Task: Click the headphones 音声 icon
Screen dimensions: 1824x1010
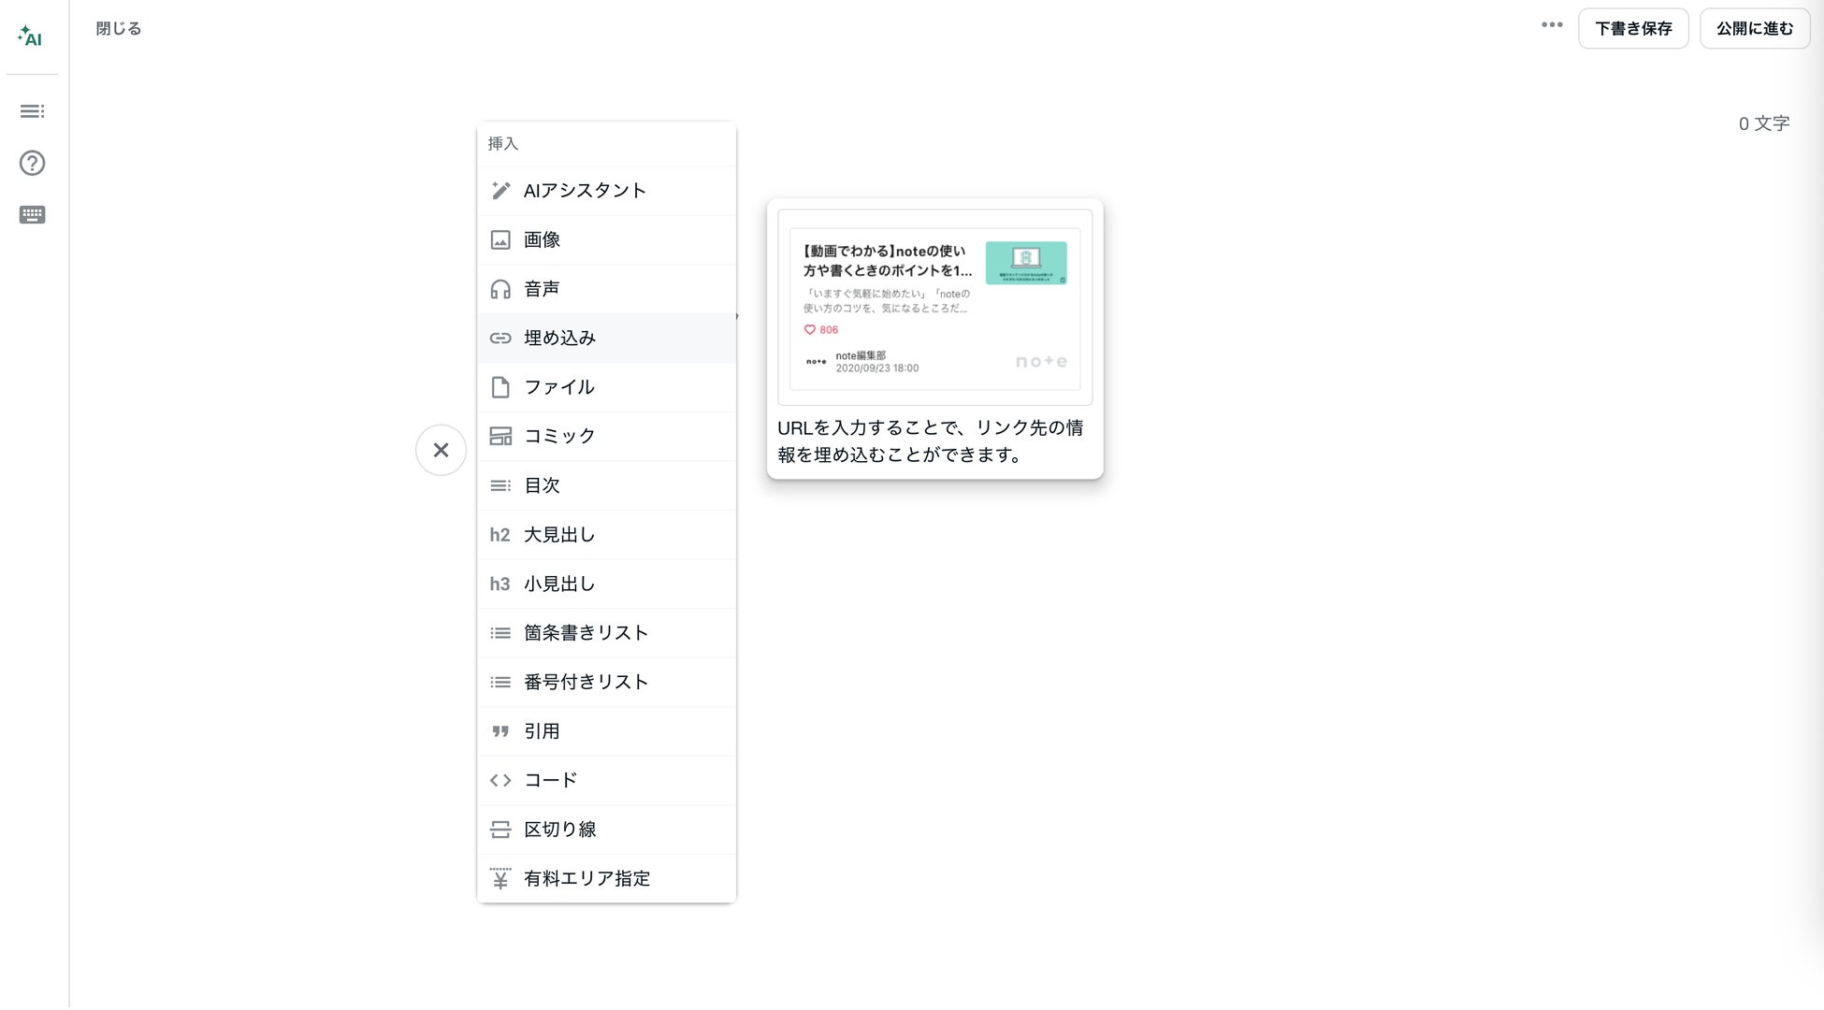Action: pos(500,289)
